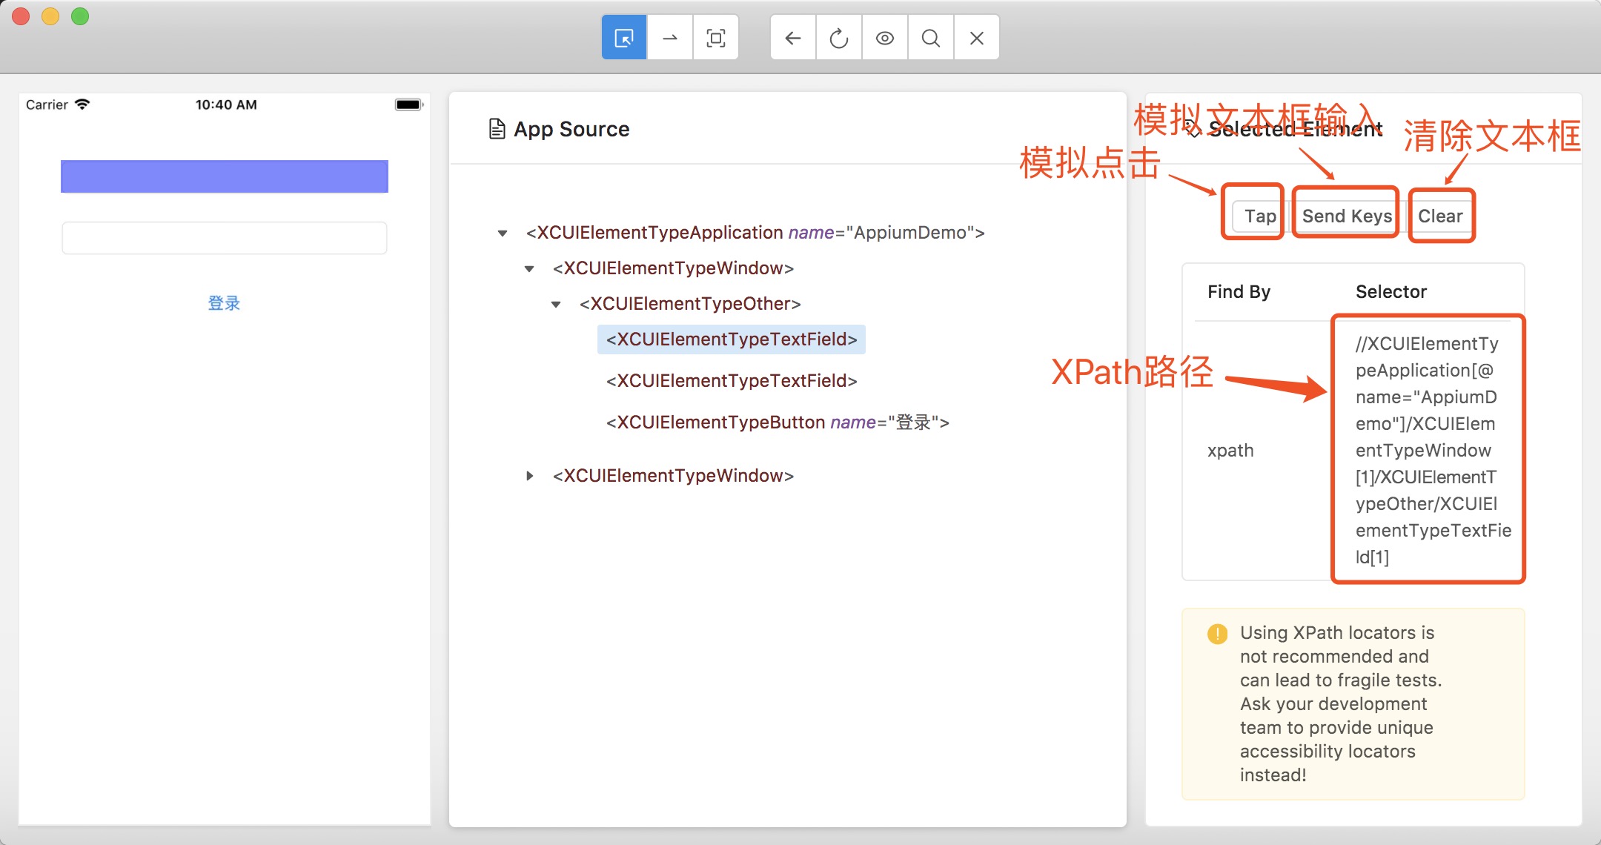Image resolution: width=1601 pixels, height=845 pixels.
Task: Choose Tap By Coordinates tool
Action: tap(716, 38)
